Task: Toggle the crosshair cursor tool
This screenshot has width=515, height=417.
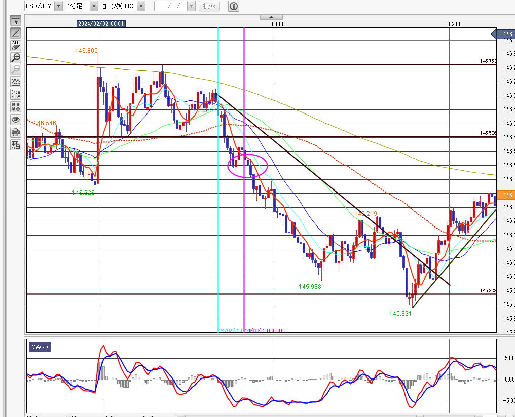Action: [x=16, y=21]
